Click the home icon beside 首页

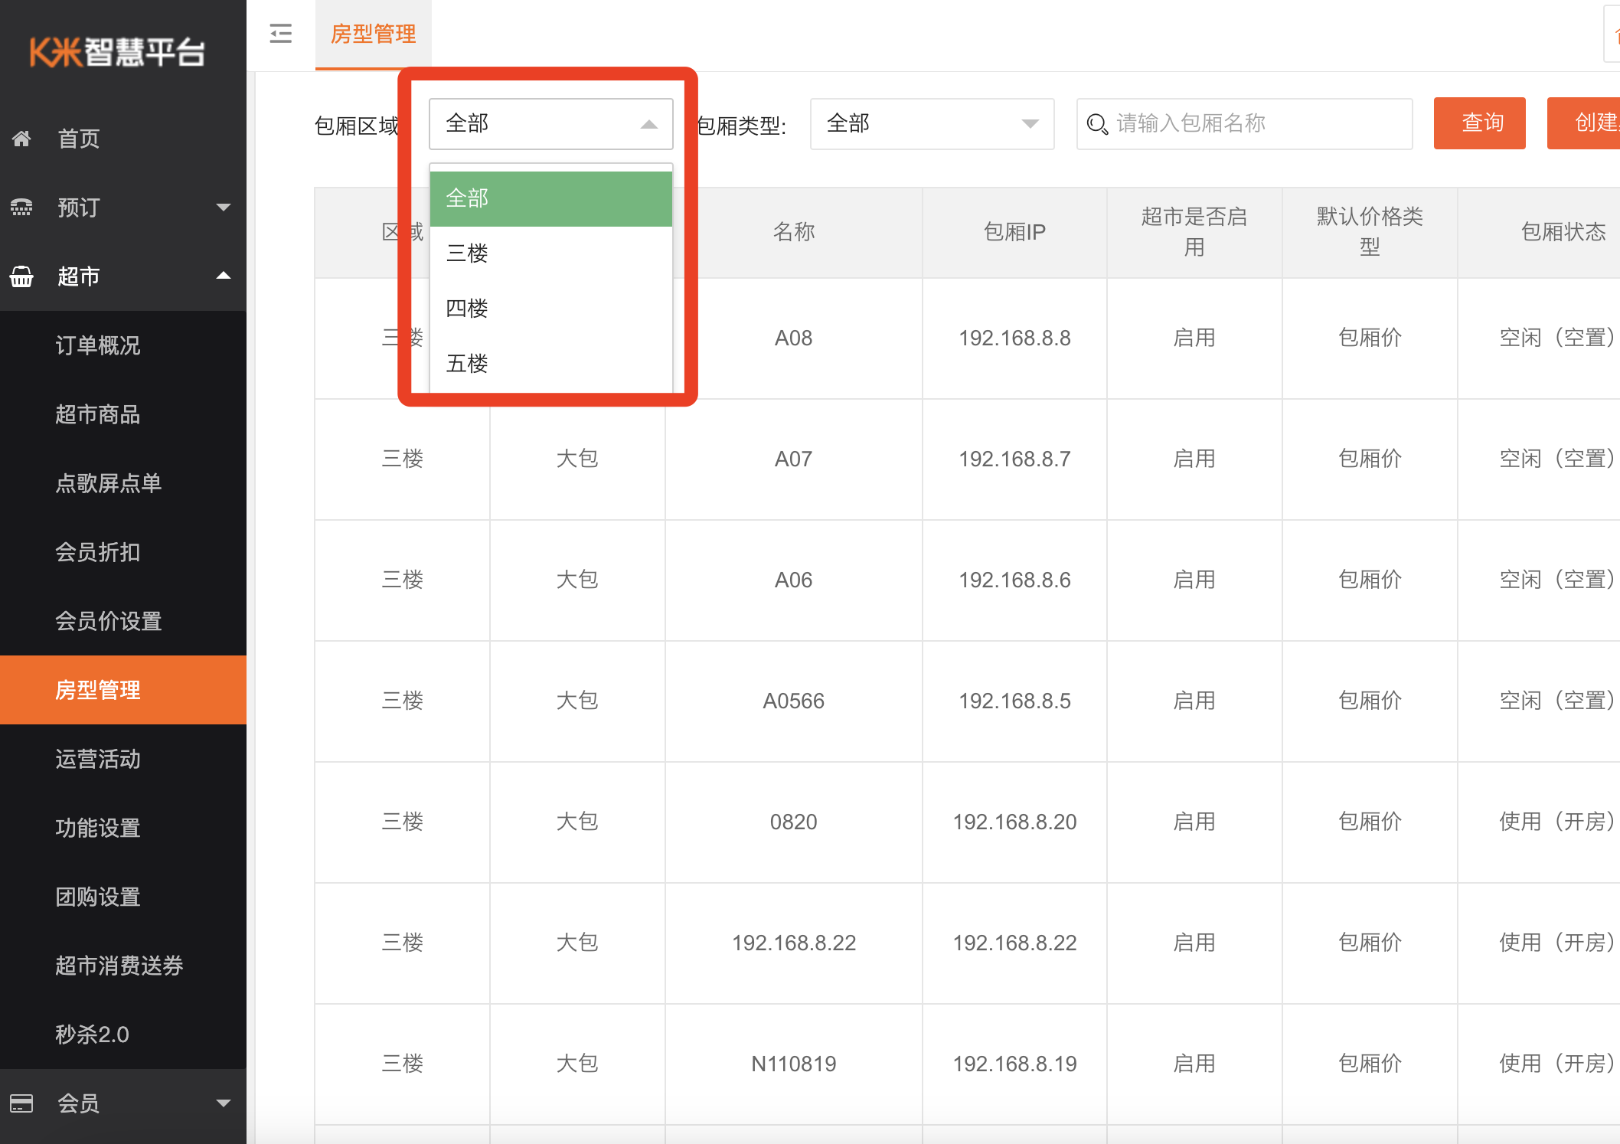point(21,139)
